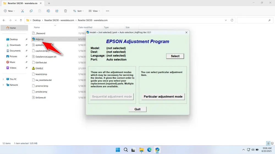Viewport: 275px width, 154px height.
Task: Launch Microsoft Edge from taskbar
Action: (x=149, y=150)
